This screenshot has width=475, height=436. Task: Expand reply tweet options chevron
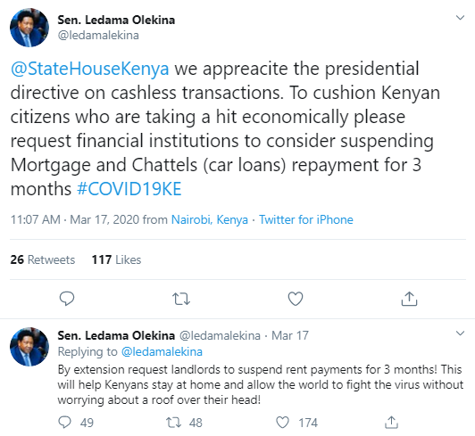tap(460, 333)
